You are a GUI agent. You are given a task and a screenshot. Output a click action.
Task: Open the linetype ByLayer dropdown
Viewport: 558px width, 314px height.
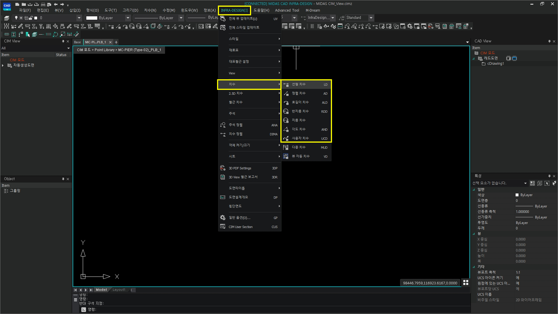coord(181,18)
